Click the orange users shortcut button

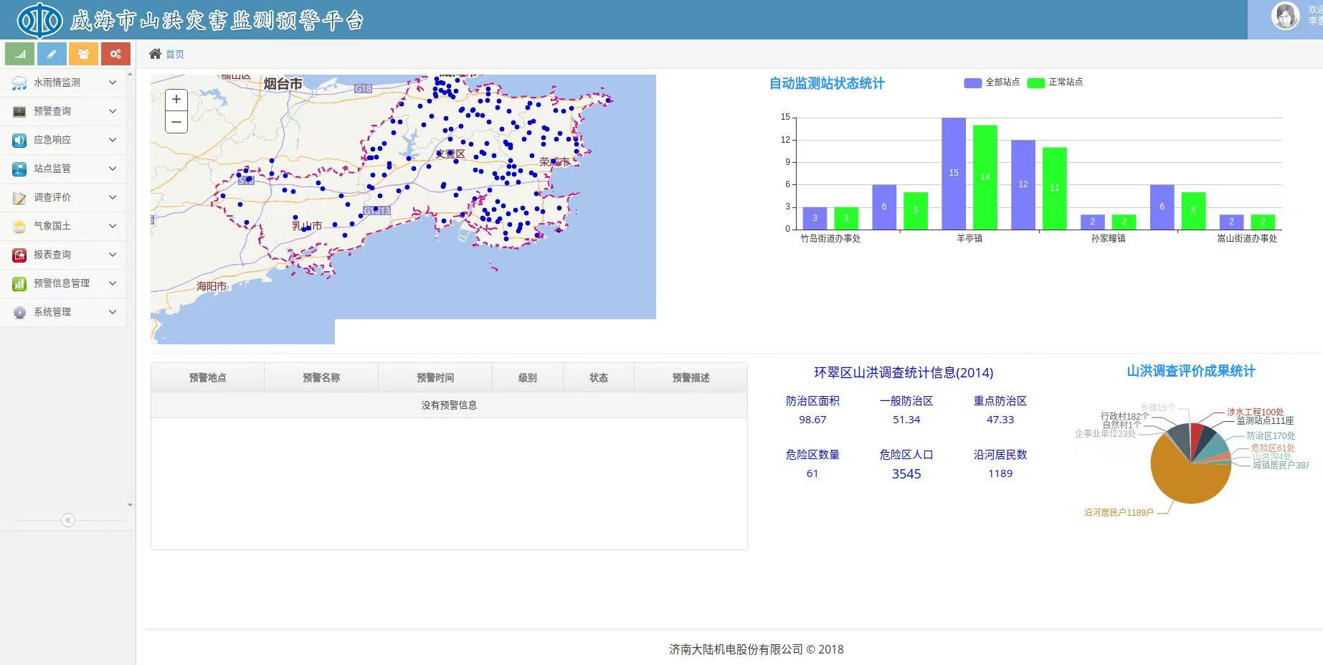click(83, 54)
